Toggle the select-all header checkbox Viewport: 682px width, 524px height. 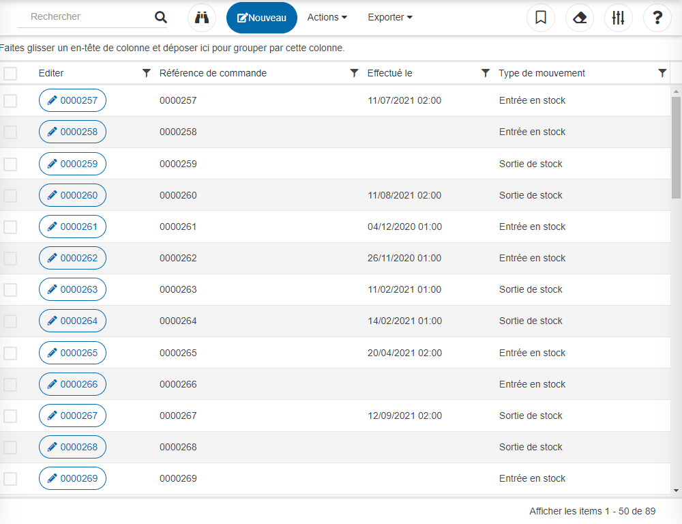click(x=10, y=74)
